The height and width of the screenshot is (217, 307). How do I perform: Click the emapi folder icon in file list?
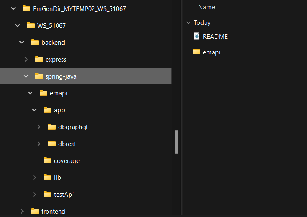pyautogui.click(x=197, y=52)
